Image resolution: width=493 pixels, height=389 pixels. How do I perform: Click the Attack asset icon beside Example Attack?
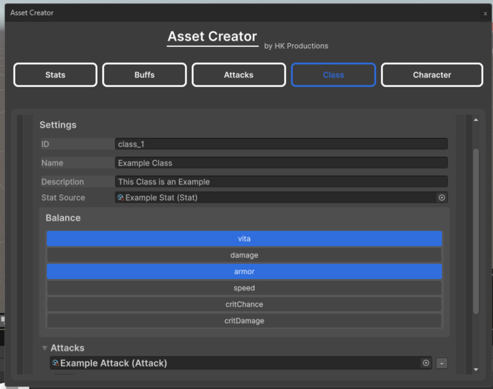click(x=55, y=363)
